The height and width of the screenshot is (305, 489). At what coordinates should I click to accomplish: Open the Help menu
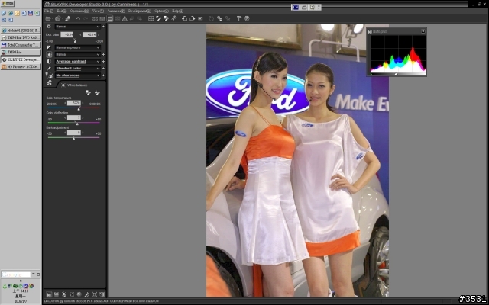tap(178, 11)
